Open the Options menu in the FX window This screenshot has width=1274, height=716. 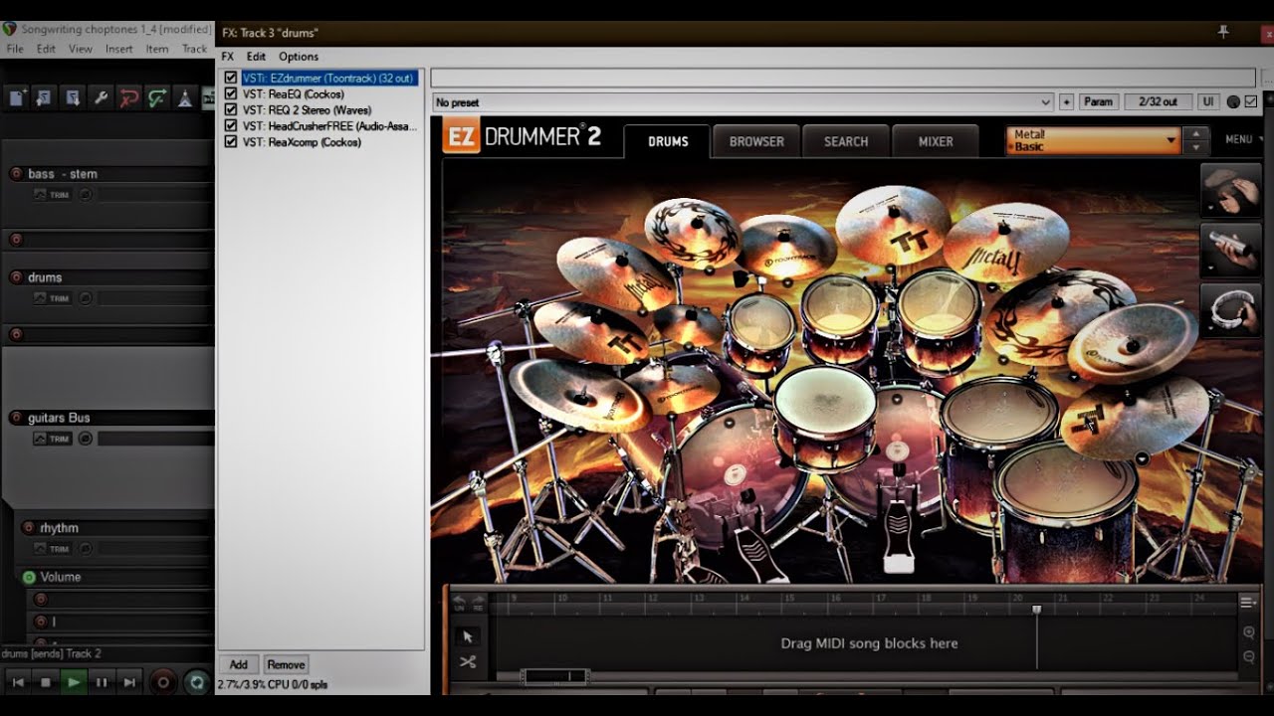[x=299, y=57]
